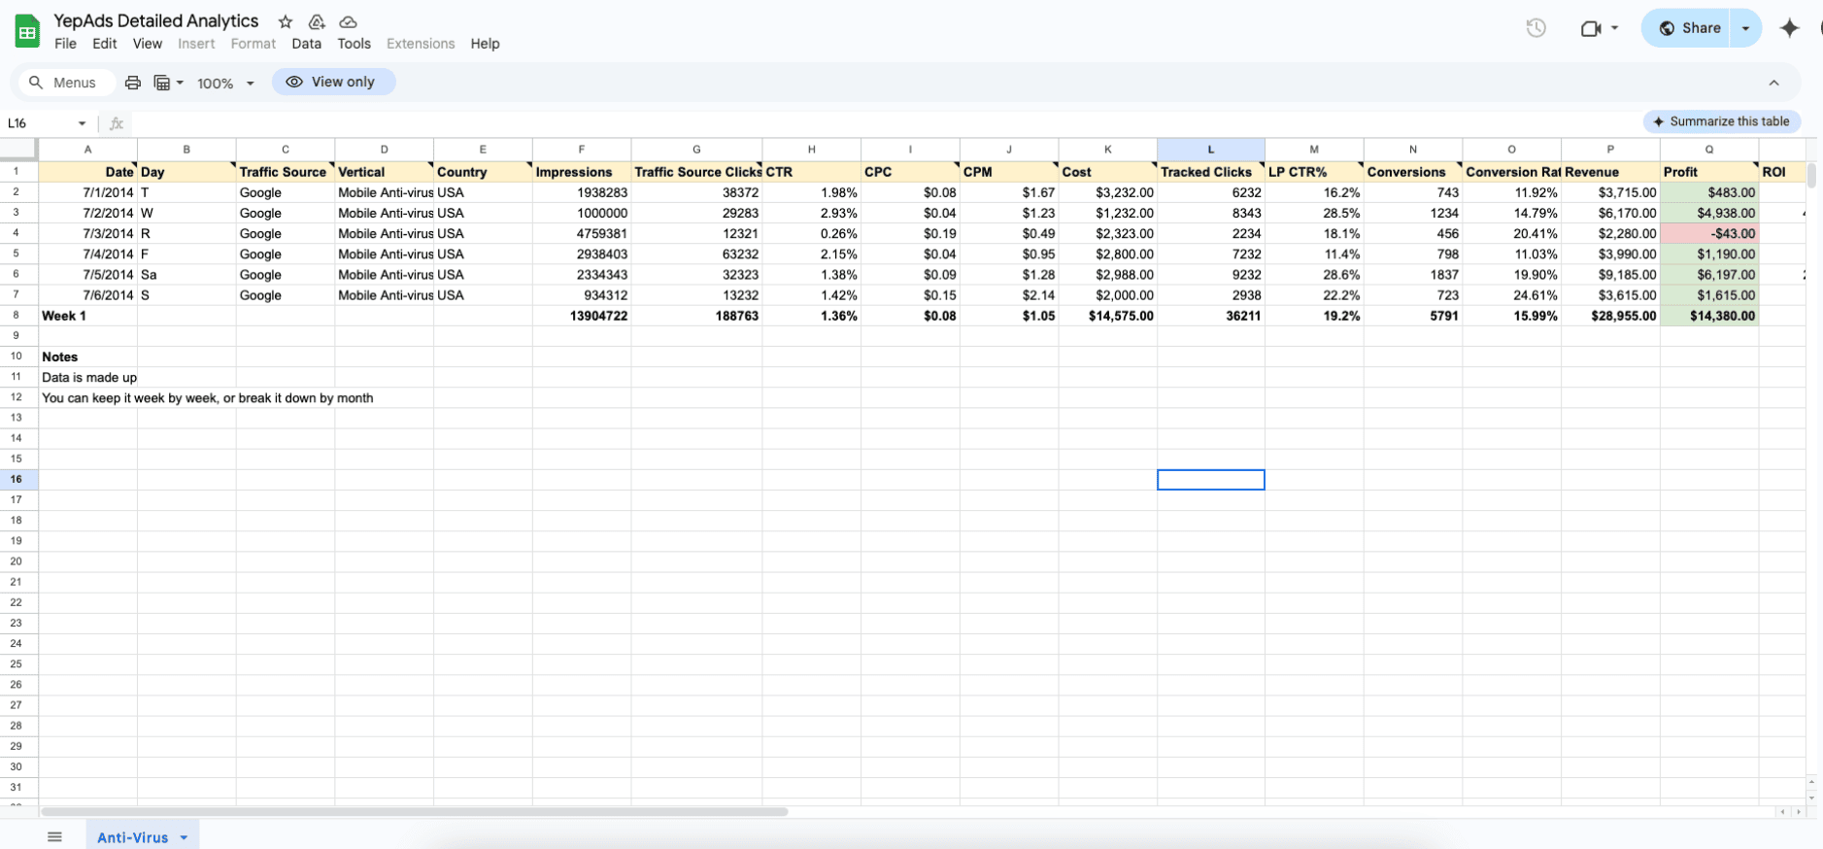Select the Profit cell showing -$43.00
Screen dimensions: 1823x849
1709,233
